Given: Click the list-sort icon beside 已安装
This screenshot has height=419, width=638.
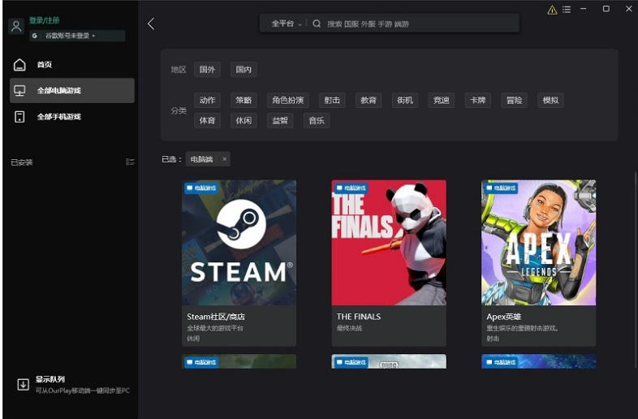Looking at the screenshot, I should (130, 162).
